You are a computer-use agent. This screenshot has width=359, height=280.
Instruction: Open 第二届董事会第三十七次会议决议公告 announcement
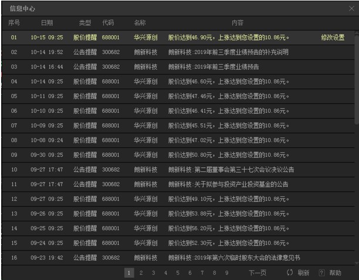[x=178, y=169]
